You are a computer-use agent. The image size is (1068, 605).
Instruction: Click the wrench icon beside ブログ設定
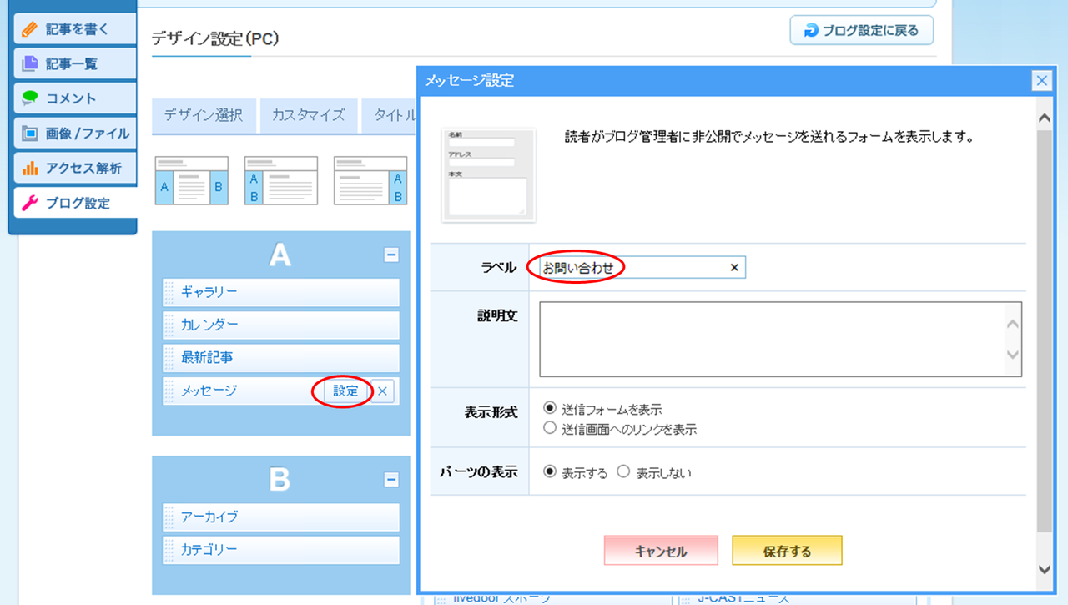coord(30,203)
